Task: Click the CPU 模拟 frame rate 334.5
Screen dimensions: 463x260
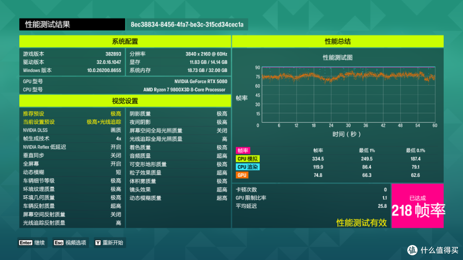Action: pyautogui.click(x=318, y=159)
